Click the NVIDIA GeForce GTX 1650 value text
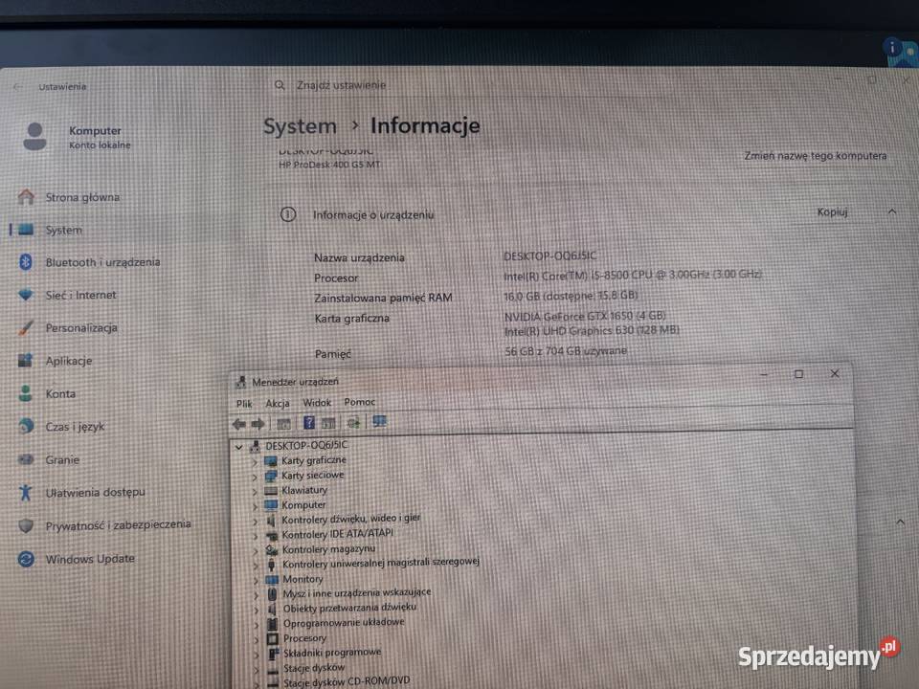 [x=585, y=317]
